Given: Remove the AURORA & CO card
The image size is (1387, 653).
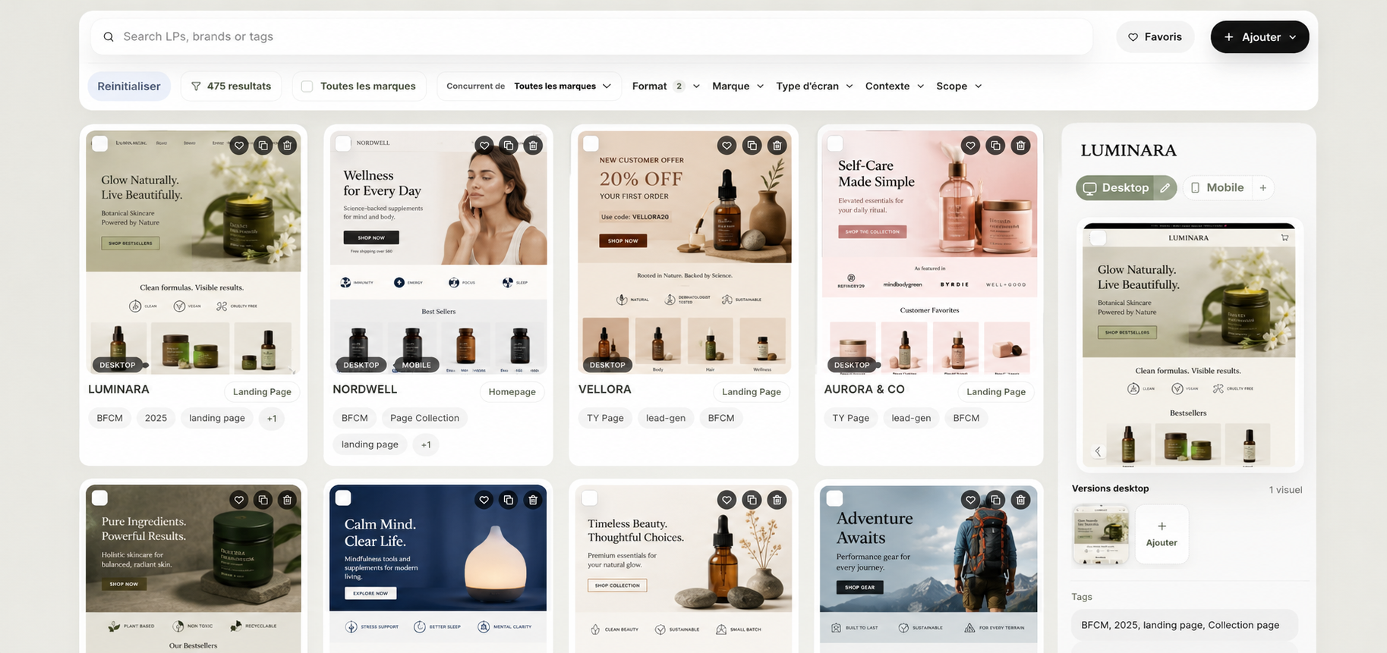Looking at the screenshot, I should point(1020,145).
